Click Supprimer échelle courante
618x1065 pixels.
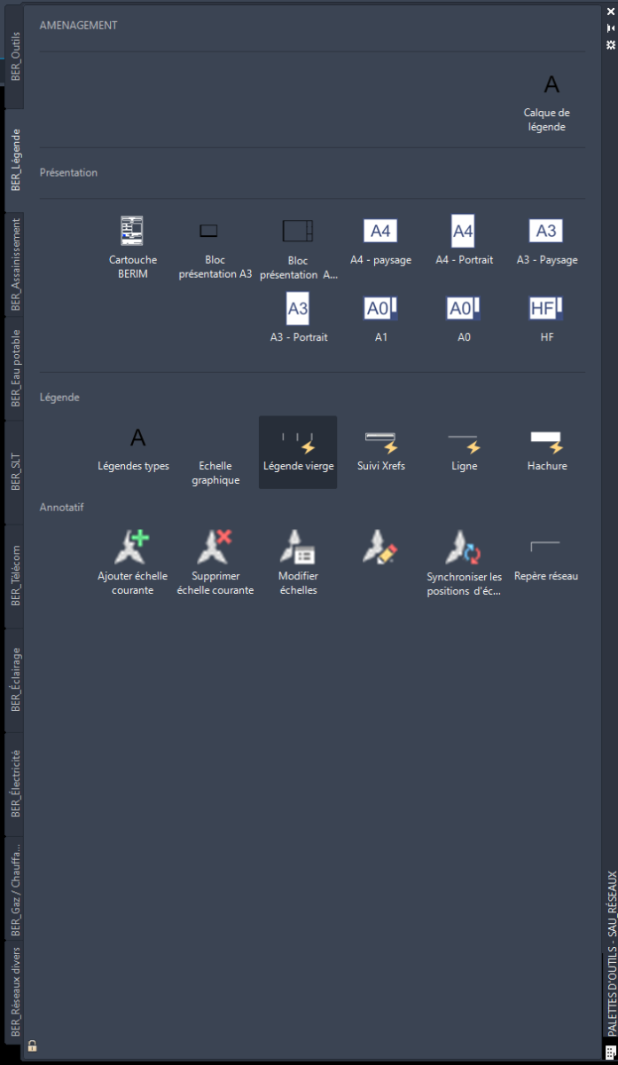pyautogui.click(x=215, y=563)
